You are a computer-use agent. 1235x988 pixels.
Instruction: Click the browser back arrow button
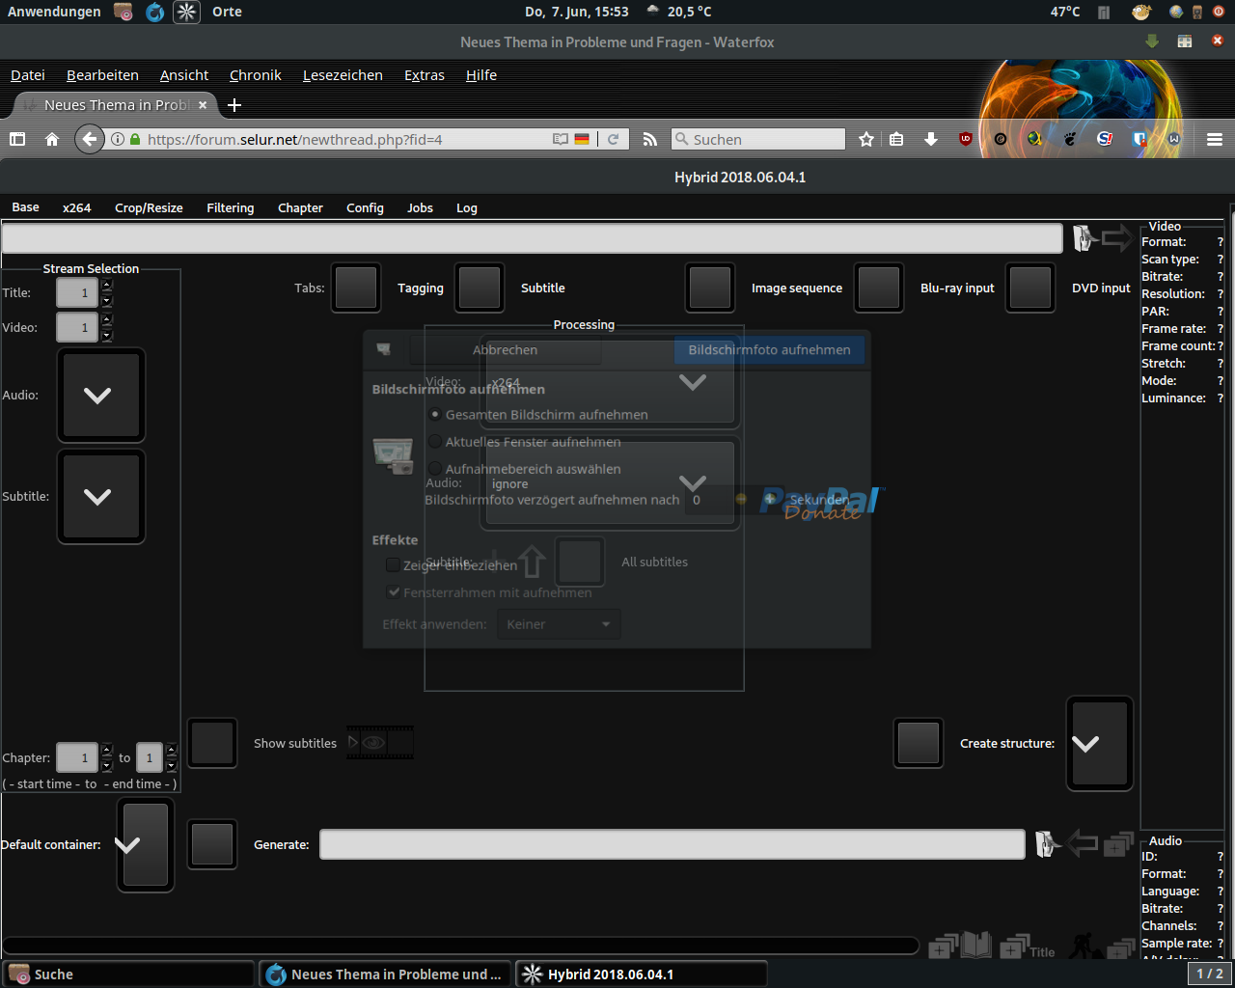tap(90, 139)
